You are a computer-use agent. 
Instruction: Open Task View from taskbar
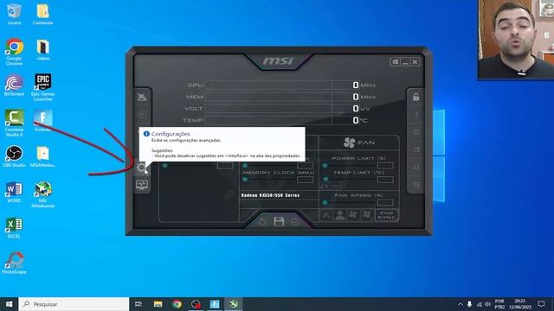point(138,304)
